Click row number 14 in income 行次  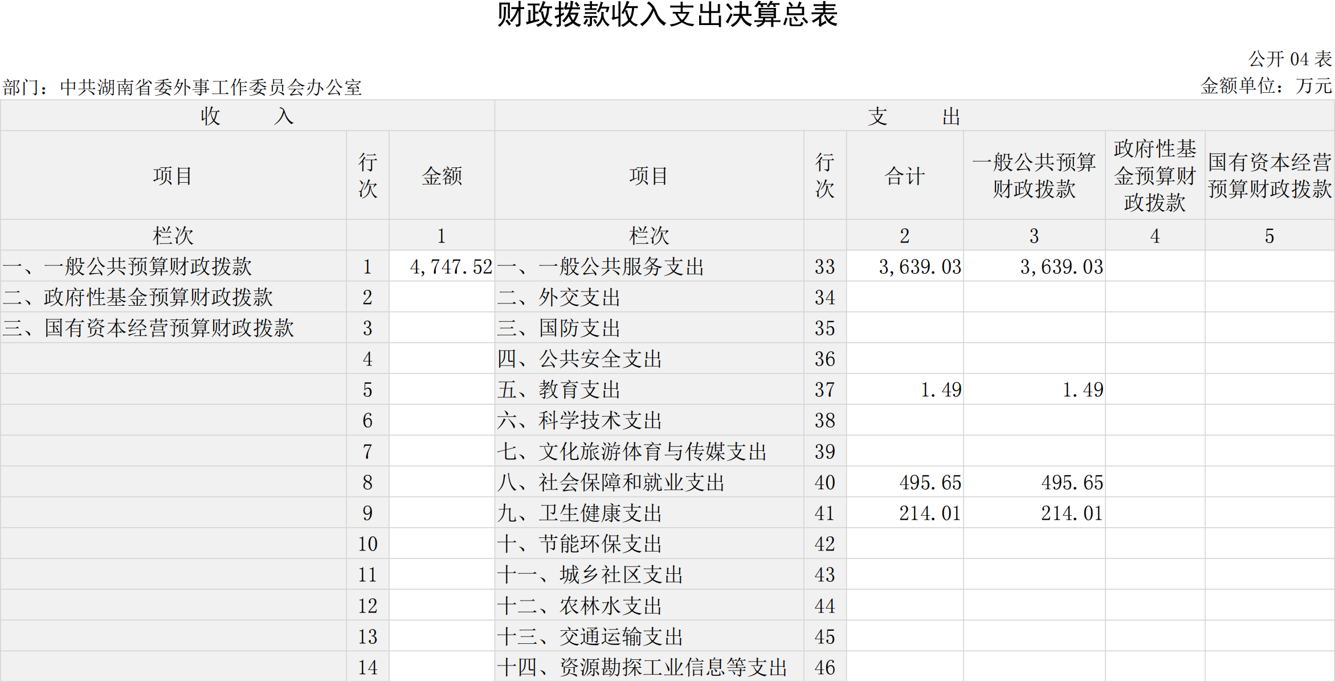point(368,667)
